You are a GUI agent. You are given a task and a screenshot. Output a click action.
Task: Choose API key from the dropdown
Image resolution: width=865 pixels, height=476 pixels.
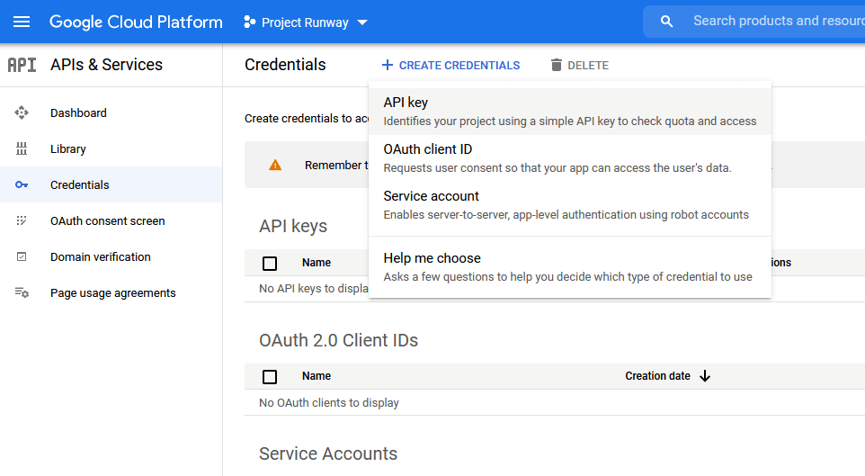(570, 111)
